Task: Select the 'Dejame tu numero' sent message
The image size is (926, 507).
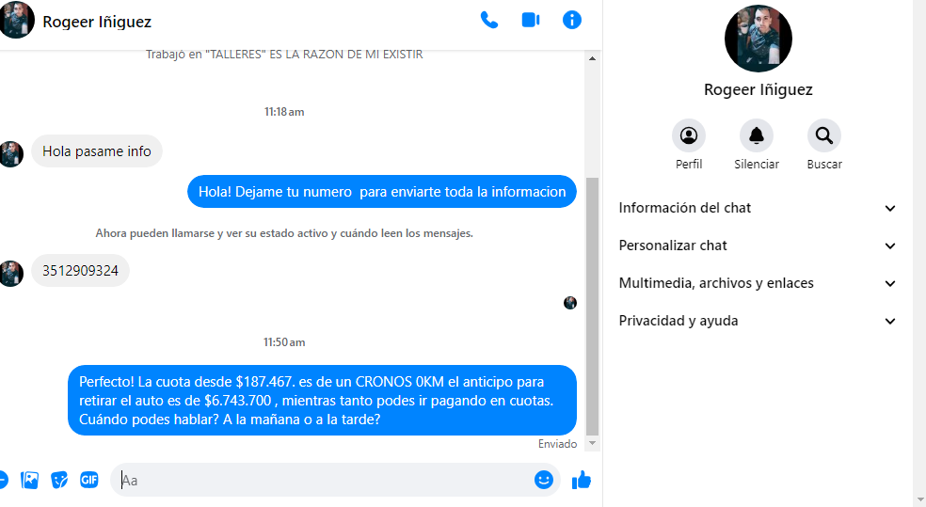Action: [x=382, y=191]
